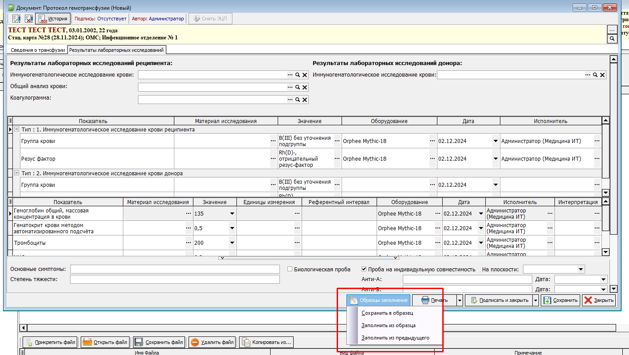Click magnifier icon in donor Иммуногематологическое исследование field

(595, 75)
